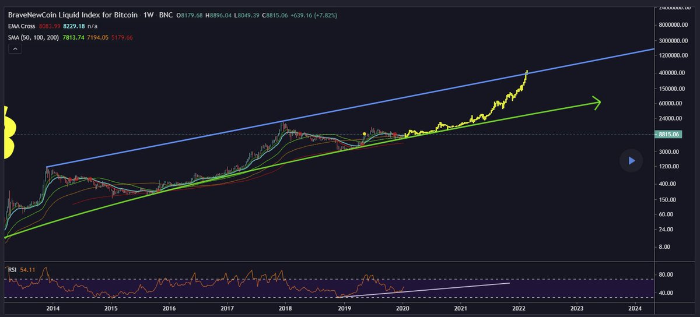Click the 24000.00 price axis label
The width and height of the screenshot is (700, 317).
point(671,118)
